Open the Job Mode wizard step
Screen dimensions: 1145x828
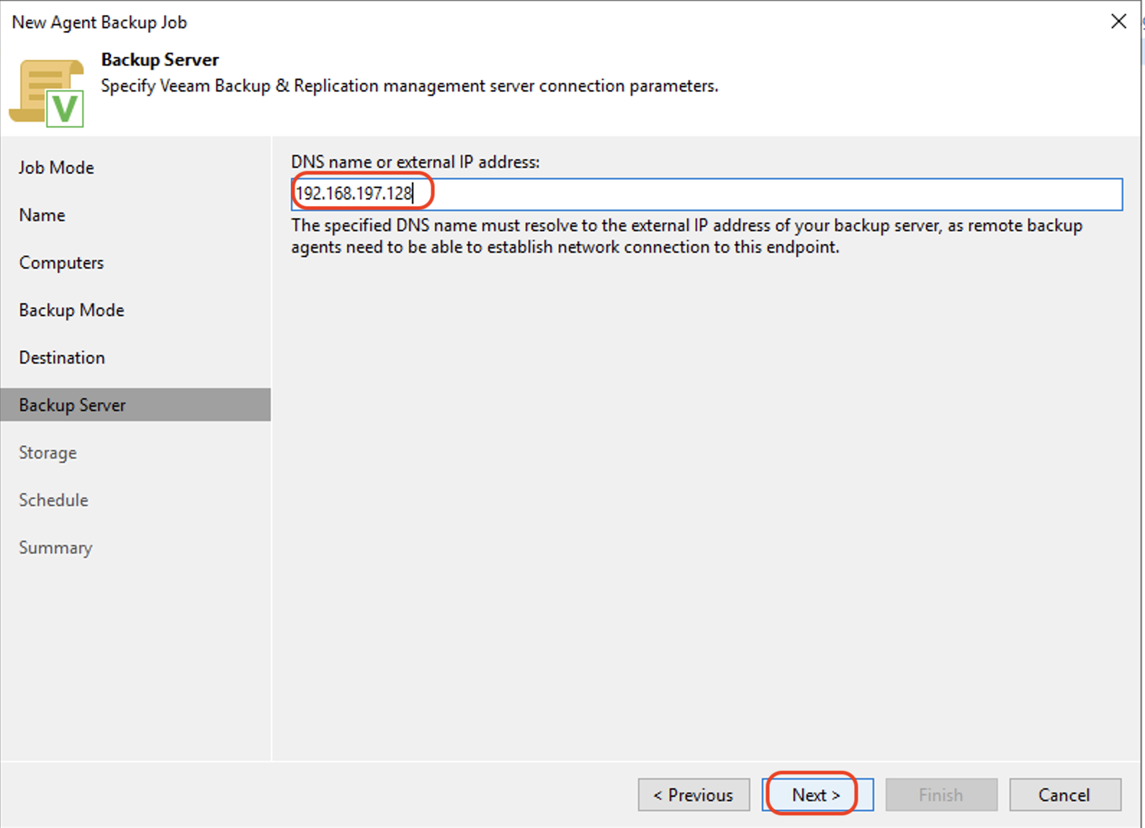coord(56,167)
